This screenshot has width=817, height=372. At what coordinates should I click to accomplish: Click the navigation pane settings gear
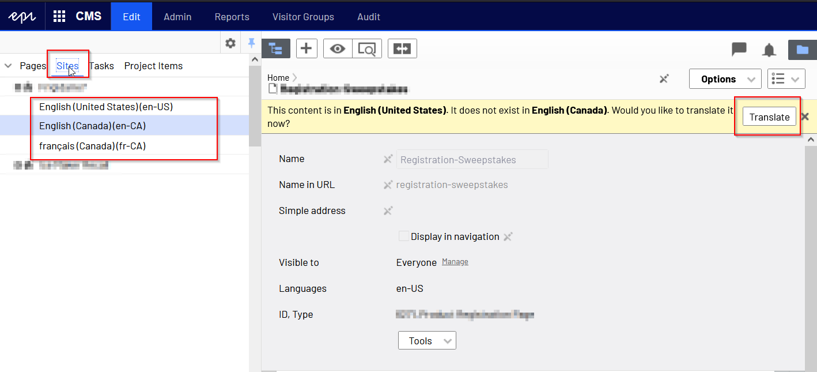[230, 43]
